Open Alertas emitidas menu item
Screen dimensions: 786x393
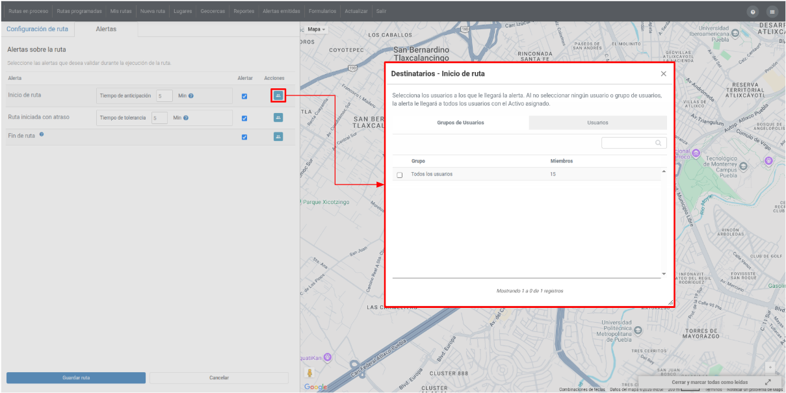[282, 12]
